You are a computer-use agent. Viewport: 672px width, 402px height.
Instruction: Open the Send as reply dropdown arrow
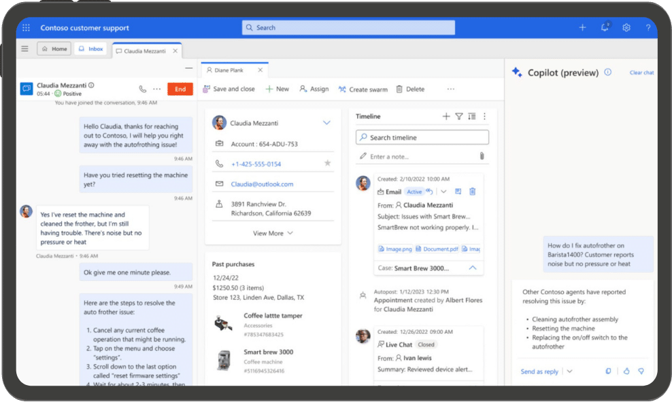569,371
